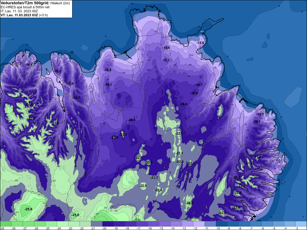This screenshot has height=230, width=307.
Task: Click the -26 legend color swatch
Action: (40, 224)
